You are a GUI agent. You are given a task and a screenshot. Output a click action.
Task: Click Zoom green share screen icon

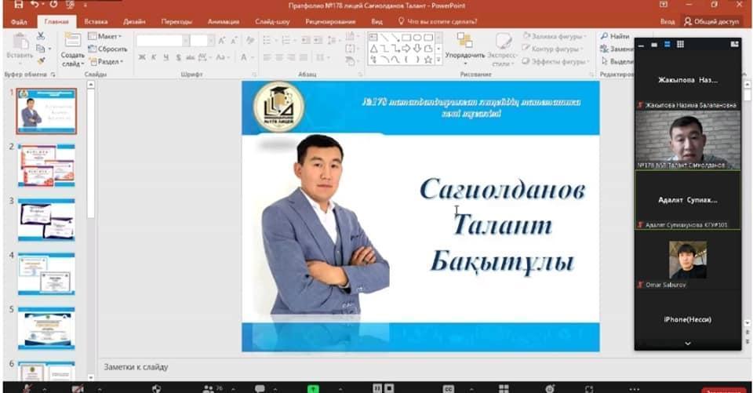(x=313, y=388)
